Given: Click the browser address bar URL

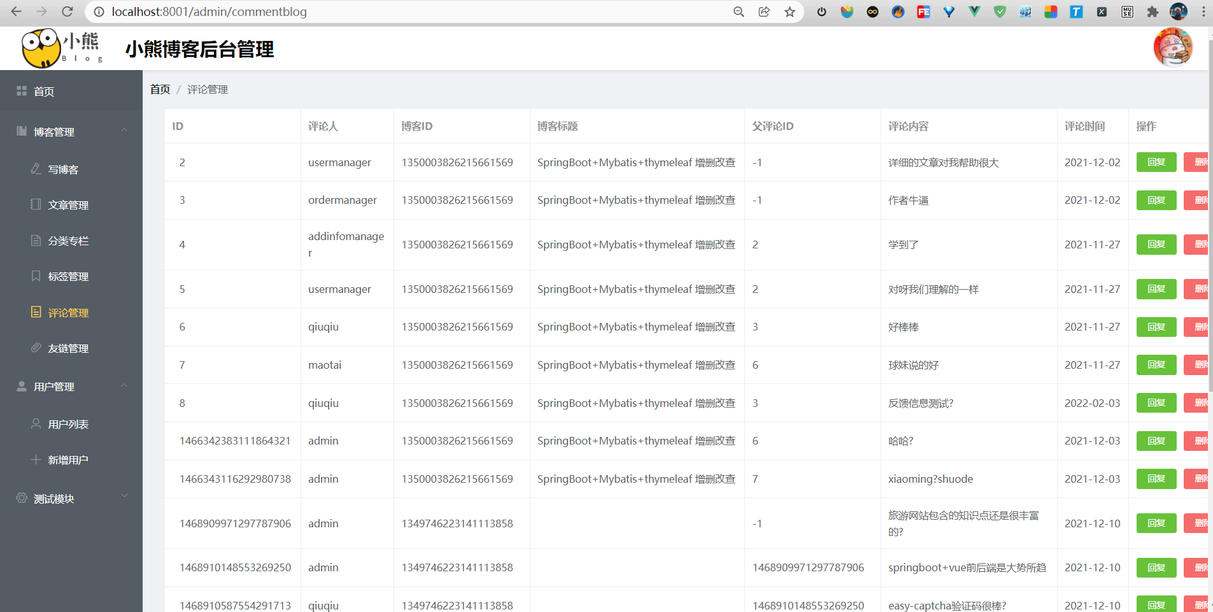Looking at the screenshot, I should tap(209, 11).
